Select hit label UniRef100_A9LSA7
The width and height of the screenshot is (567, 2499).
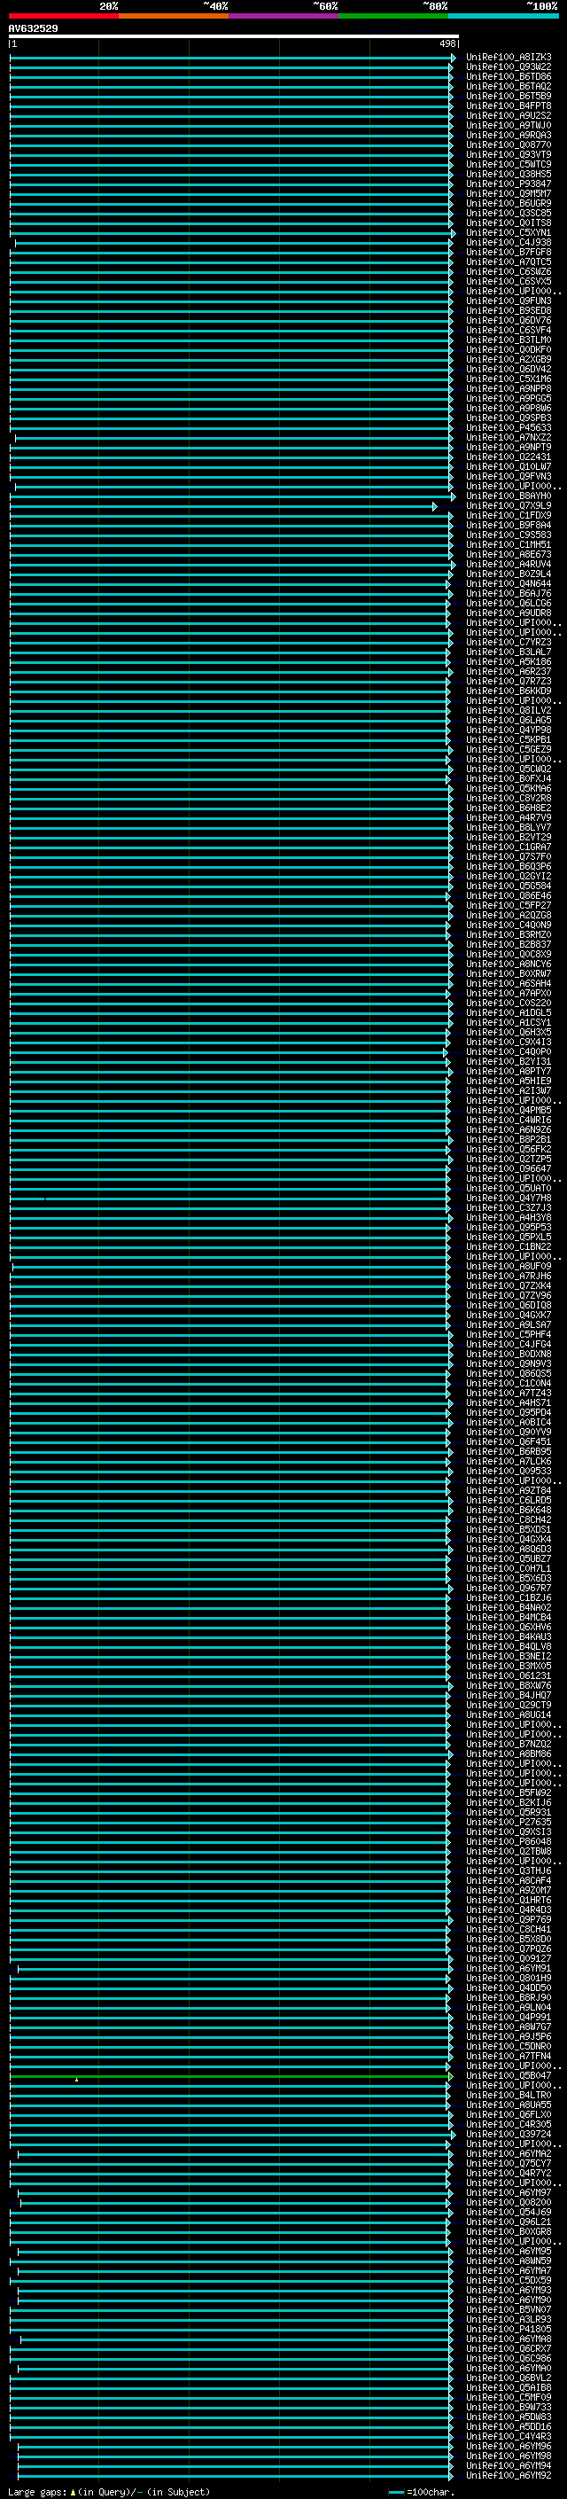click(x=508, y=1324)
